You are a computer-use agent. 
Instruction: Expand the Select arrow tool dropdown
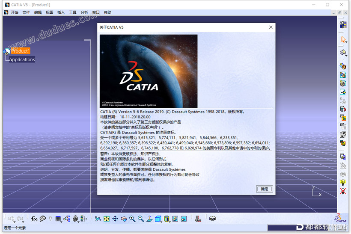pyautogui.click(x=346, y=42)
